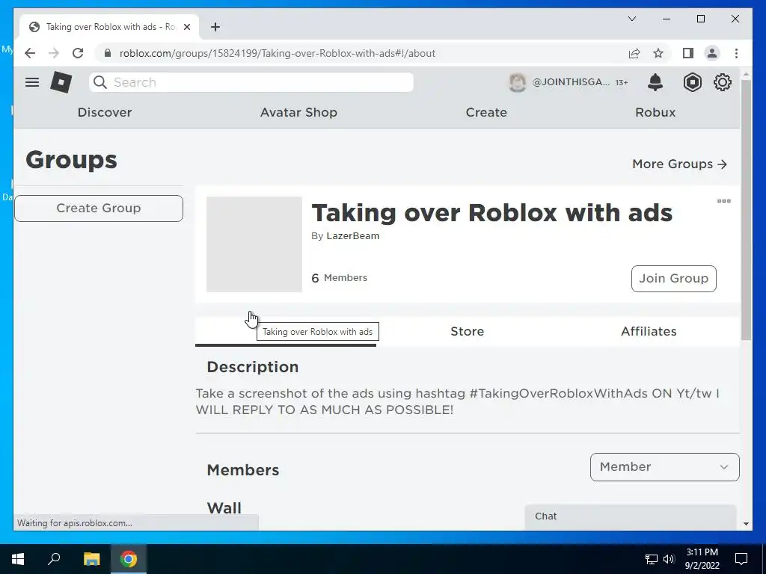Open File Explorer from the taskbar

click(x=91, y=559)
